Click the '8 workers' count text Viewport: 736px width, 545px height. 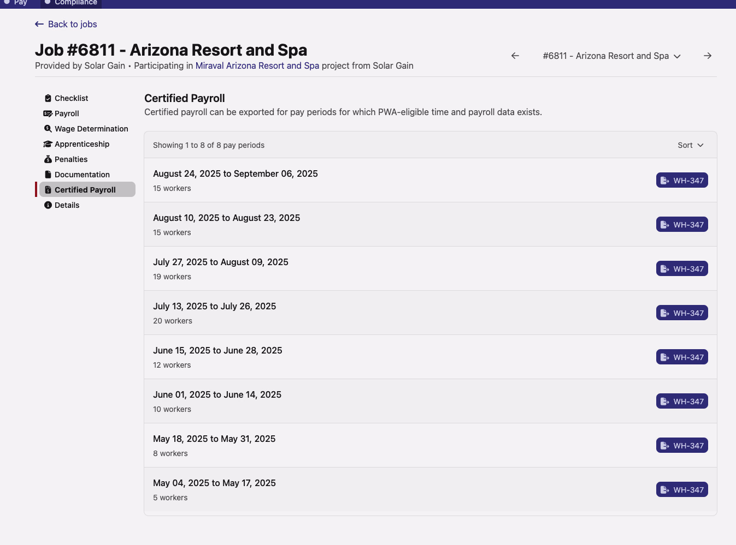(x=170, y=453)
